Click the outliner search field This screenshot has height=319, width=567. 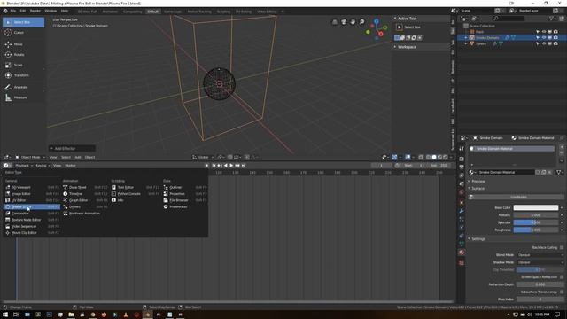pyautogui.click(x=509, y=18)
